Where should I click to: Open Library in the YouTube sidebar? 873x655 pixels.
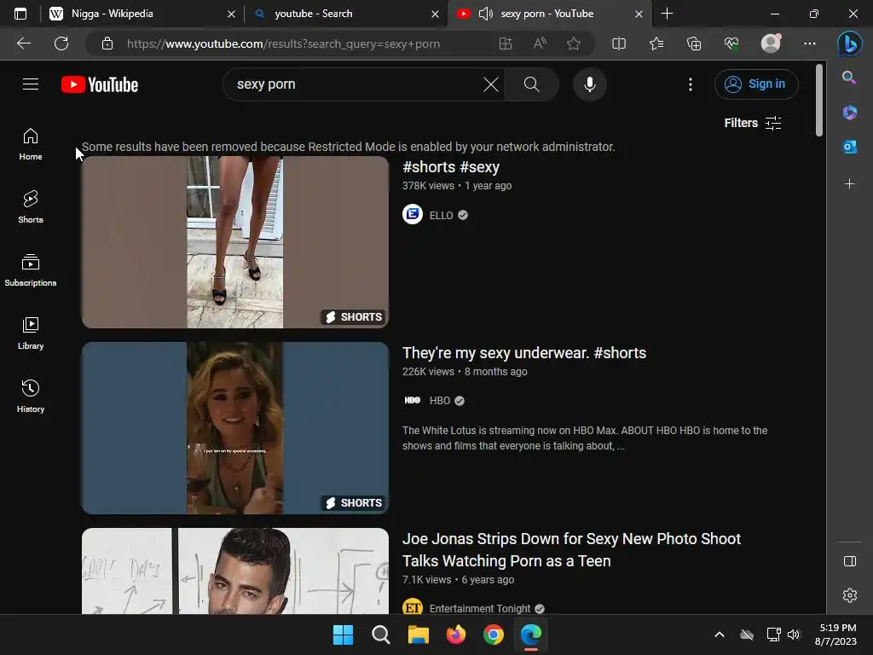tap(31, 333)
